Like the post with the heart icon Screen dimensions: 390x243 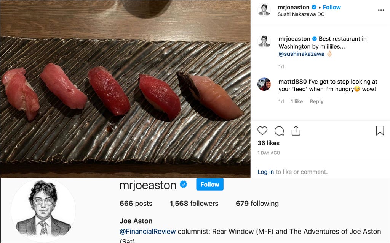coord(262,131)
